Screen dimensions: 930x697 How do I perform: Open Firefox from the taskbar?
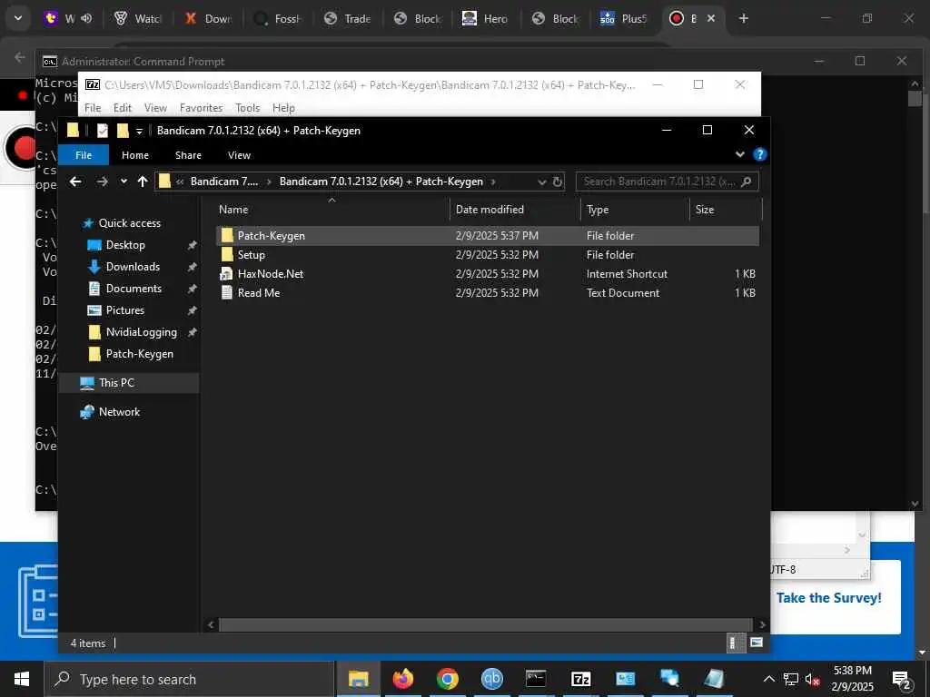pos(402,679)
